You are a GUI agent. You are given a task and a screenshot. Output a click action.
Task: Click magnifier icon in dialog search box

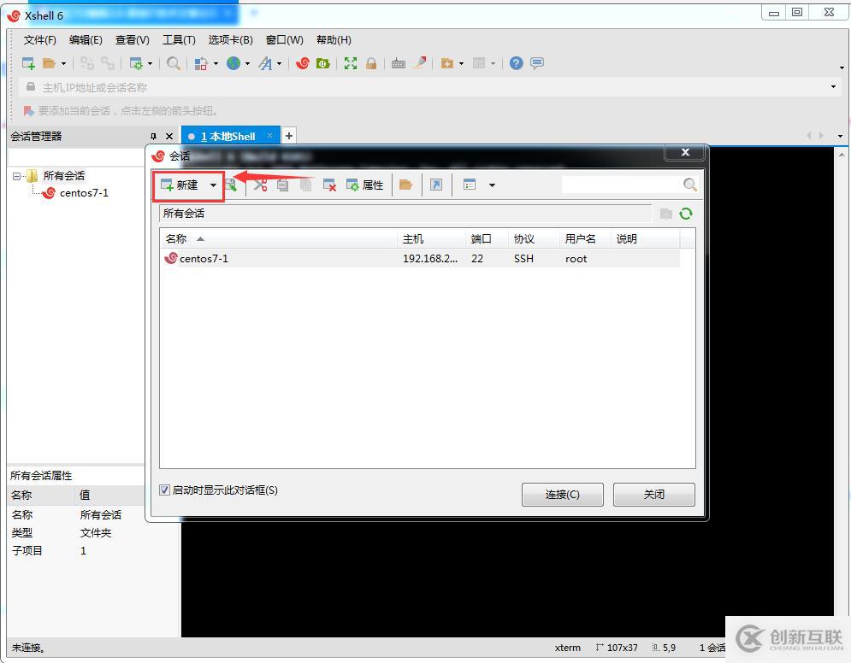click(689, 185)
